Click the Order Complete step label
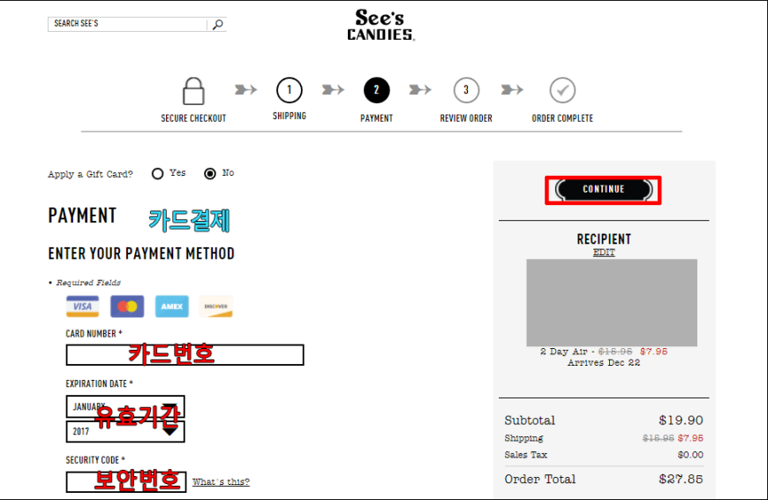The image size is (768, 500). pyautogui.click(x=562, y=118)
